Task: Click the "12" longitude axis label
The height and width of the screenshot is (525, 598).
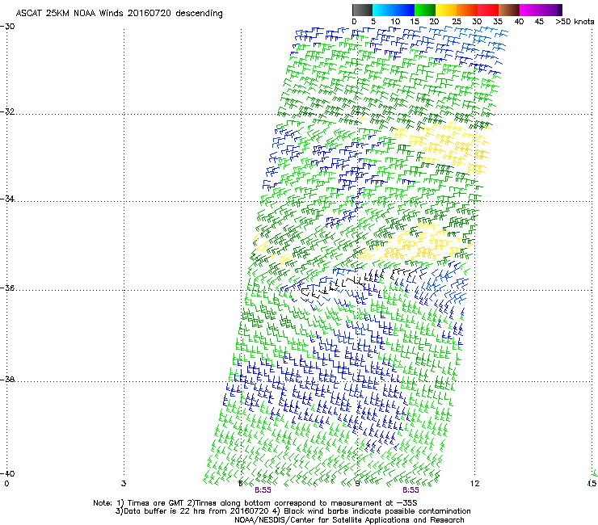Action: point(474,483)
